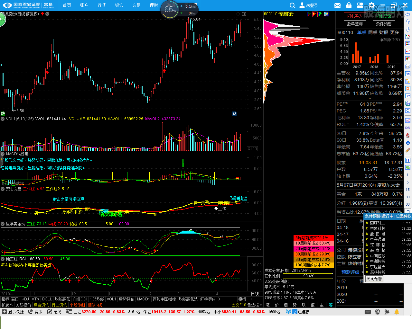Click the RSI indicator sidebar icon
This screenshot has height=329, width=412.
407,128
